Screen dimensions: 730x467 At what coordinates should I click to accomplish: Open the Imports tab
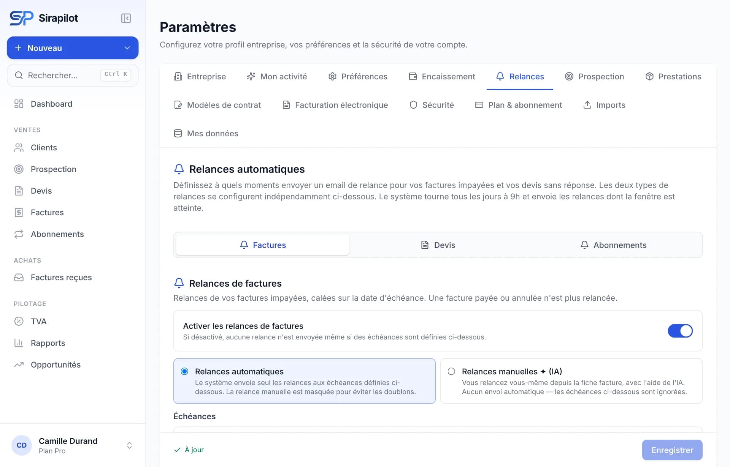tap(604, 105)
